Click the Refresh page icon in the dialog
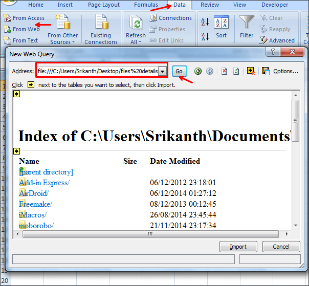 (236, 71)
